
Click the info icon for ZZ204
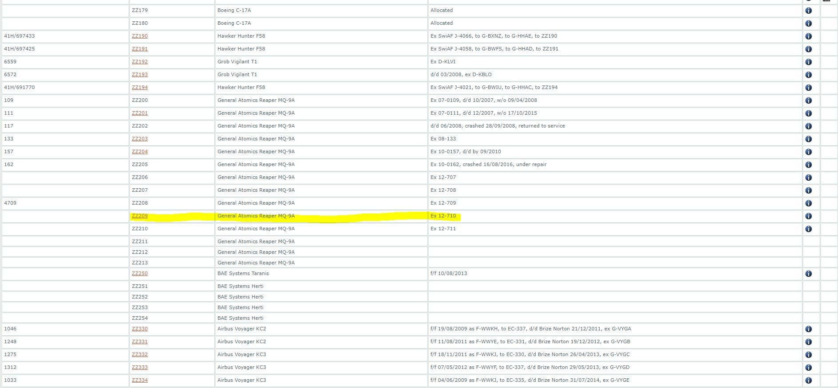tap(808, 152)
